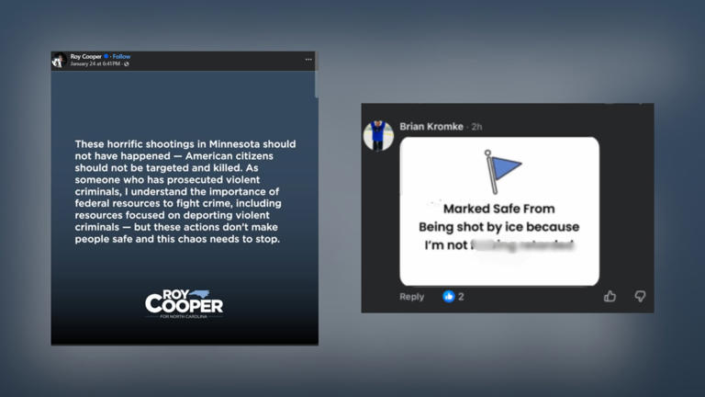Viewport: 705px width, 397px height.
Task: Follow Roy Cooper
Action: pyautogui.click(x=121, y=57)
